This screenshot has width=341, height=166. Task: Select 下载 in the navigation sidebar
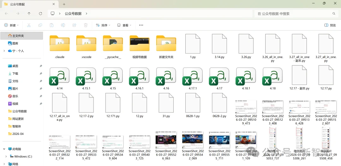pos(15,74)
